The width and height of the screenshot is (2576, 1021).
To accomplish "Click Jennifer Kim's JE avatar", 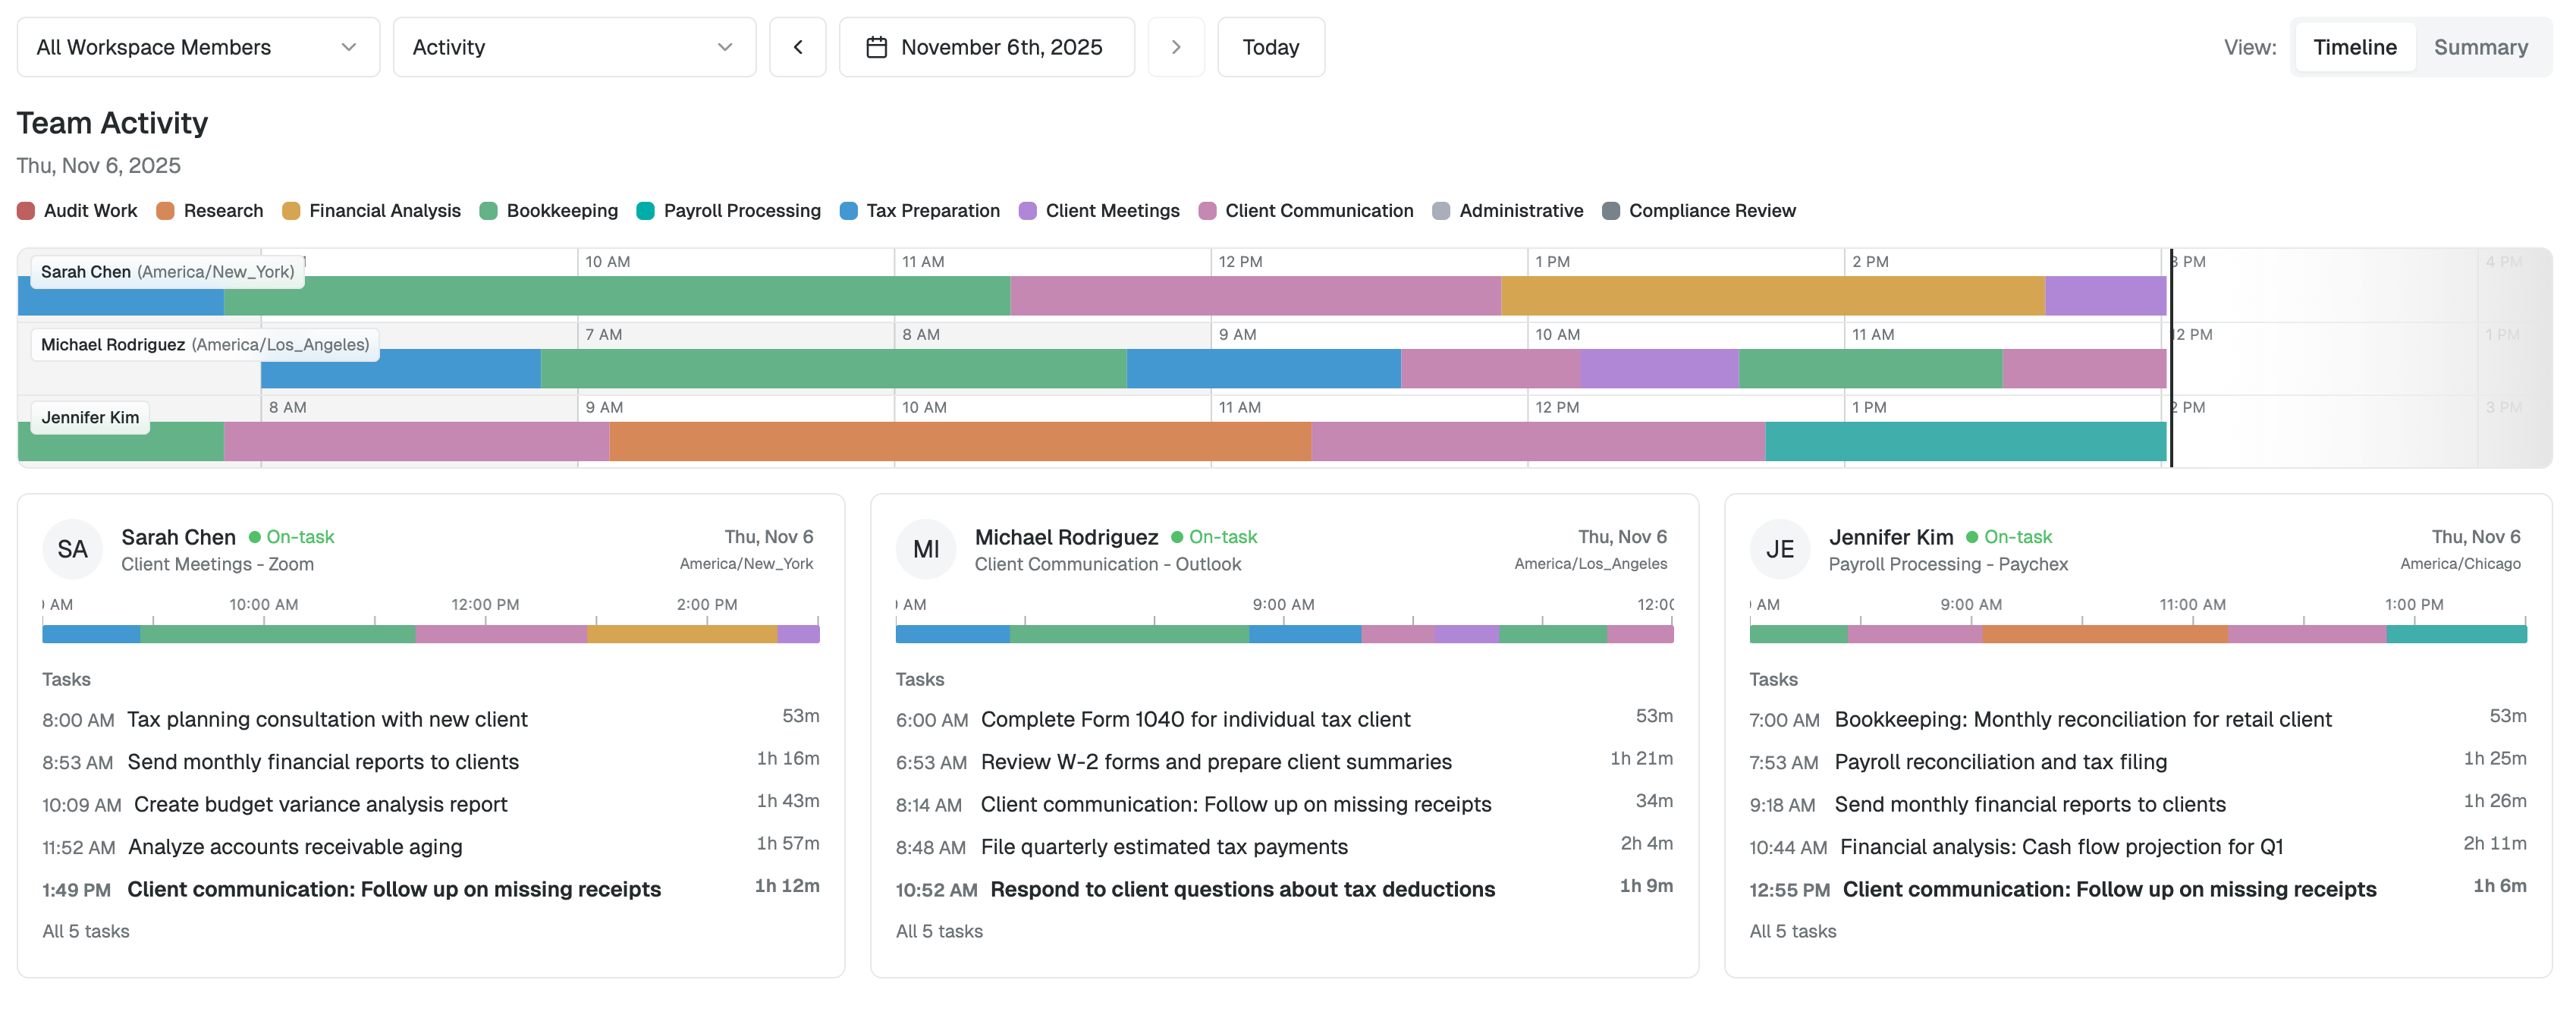I will click(x=1779, y=549).
